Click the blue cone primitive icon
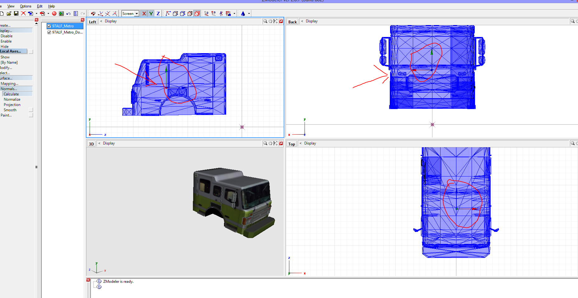 click(x=243, y=13)
